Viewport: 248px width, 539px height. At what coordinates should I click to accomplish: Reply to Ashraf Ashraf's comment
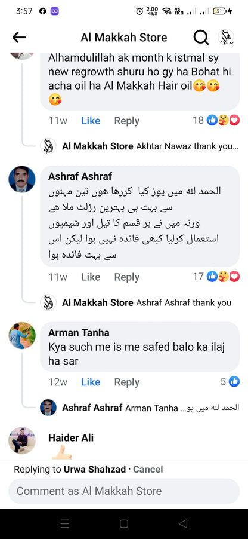[127, 277]
